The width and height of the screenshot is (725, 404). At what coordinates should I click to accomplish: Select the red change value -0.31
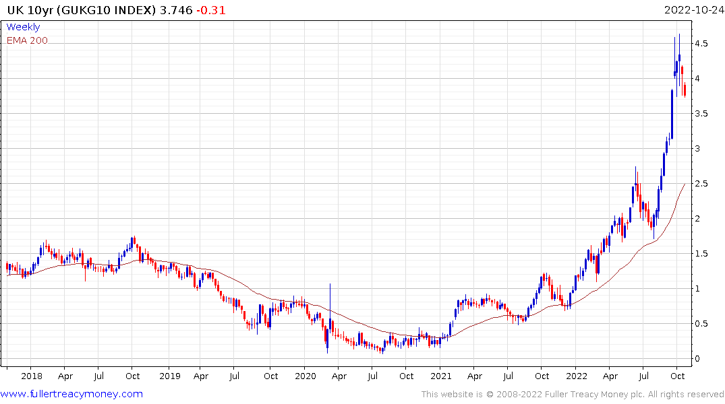[211, 10]
